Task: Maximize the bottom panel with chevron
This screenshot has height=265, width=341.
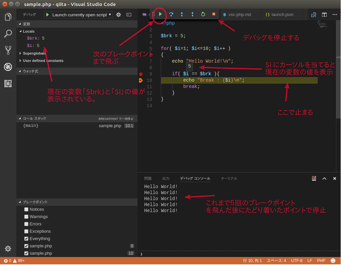Action: [324, 178]
